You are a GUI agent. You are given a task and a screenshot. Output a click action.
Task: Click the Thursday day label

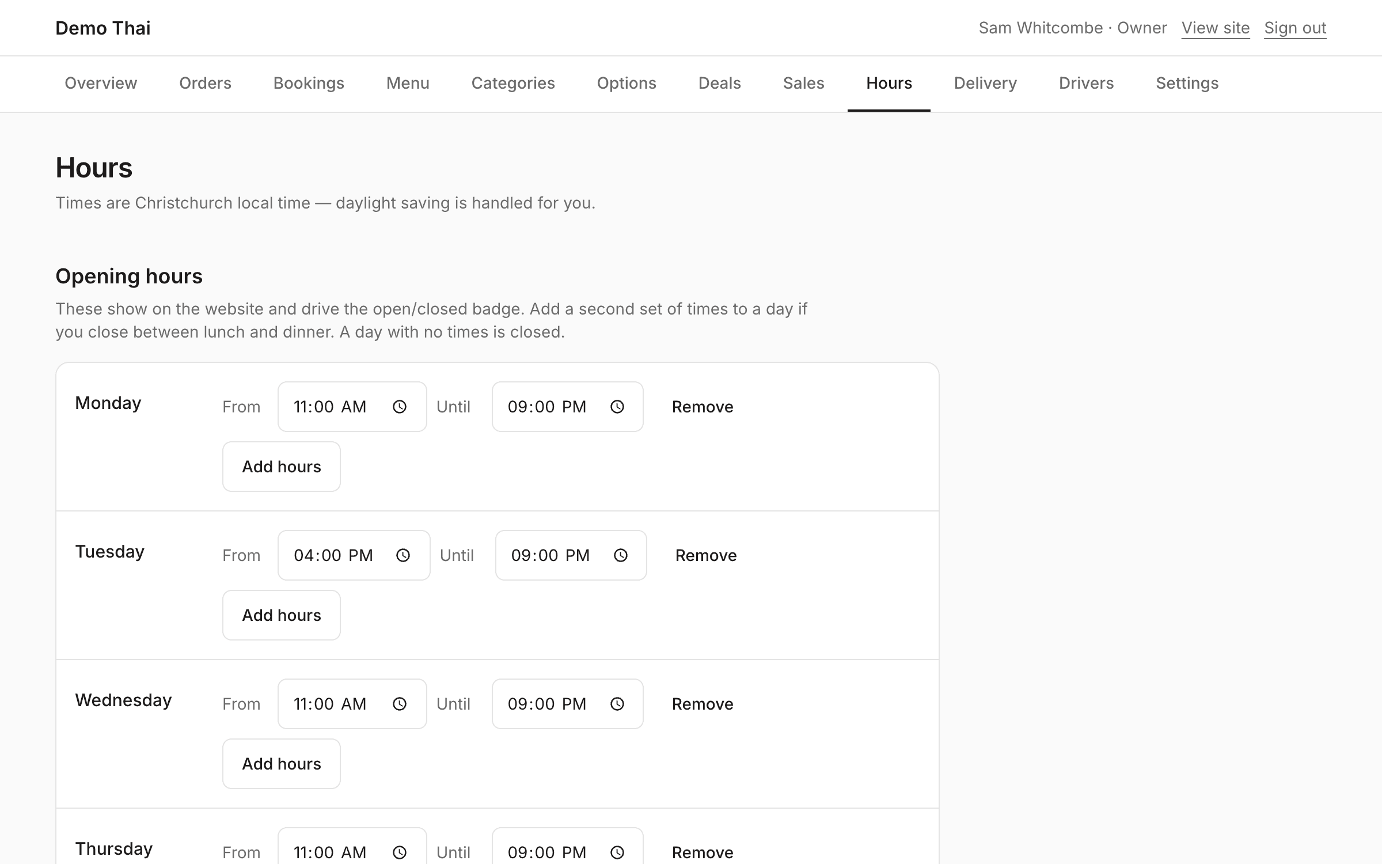114,849
